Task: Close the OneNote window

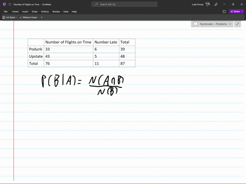Action: (241, 5)
